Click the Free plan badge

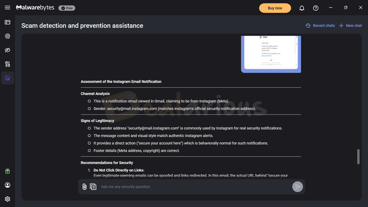click(67, 8)
